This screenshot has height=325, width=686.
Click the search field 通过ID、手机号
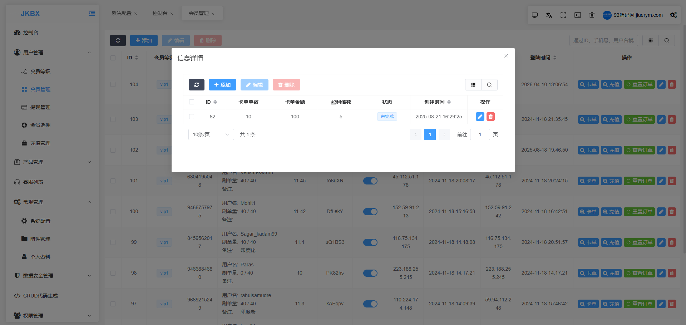coord(603,40)
